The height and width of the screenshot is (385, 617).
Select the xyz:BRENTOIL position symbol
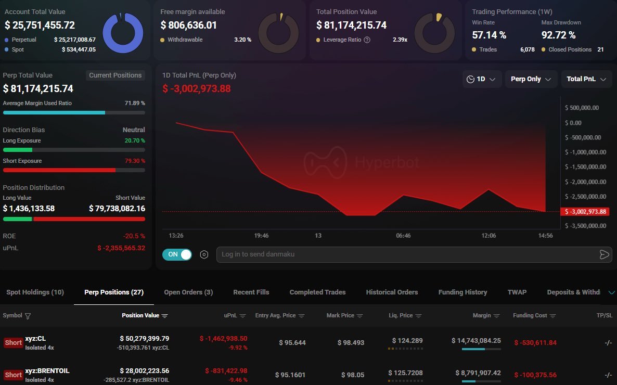tap(47, 371)
